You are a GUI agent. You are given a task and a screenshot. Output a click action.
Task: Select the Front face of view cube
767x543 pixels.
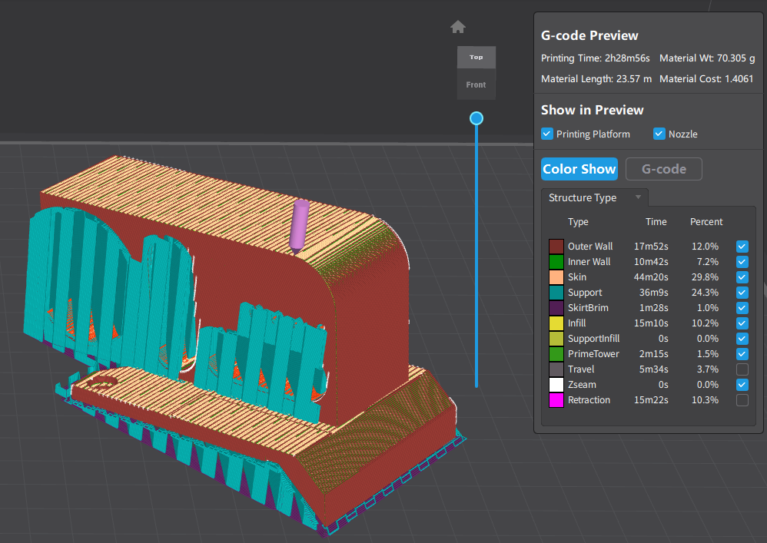click(476, 85)
